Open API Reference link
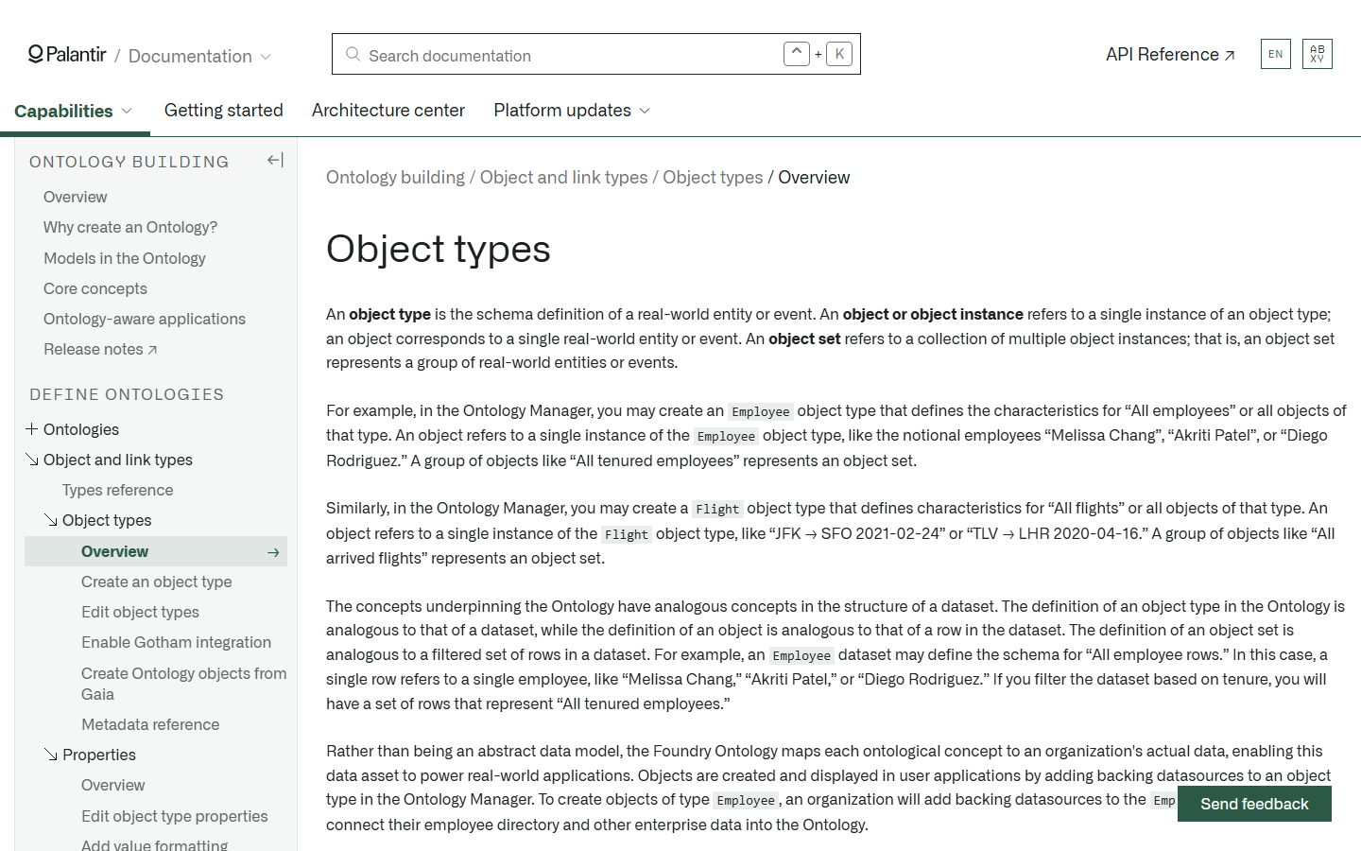 pos(1170,55)
